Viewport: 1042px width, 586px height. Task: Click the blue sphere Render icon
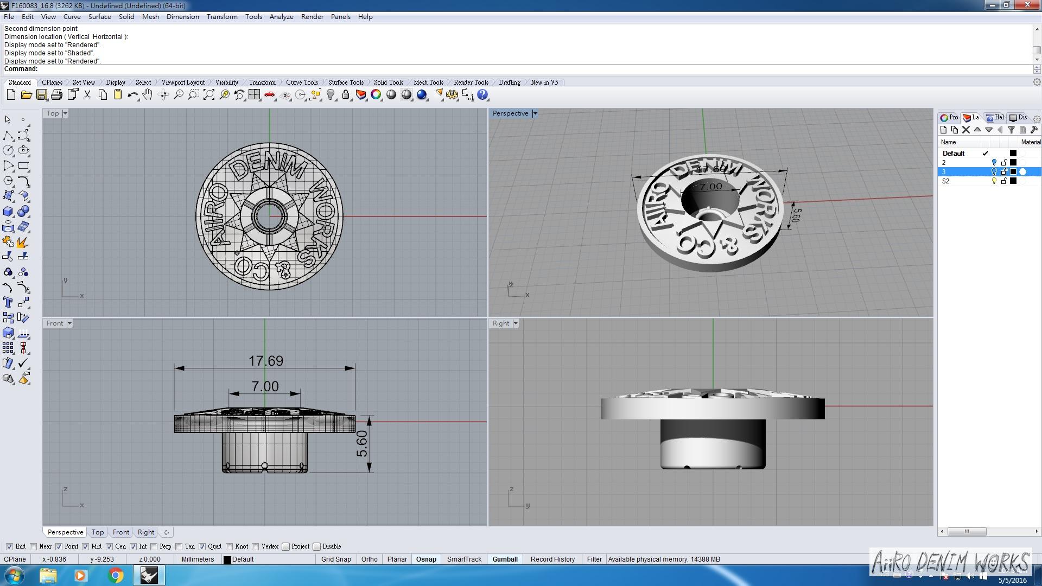[422, 95]
